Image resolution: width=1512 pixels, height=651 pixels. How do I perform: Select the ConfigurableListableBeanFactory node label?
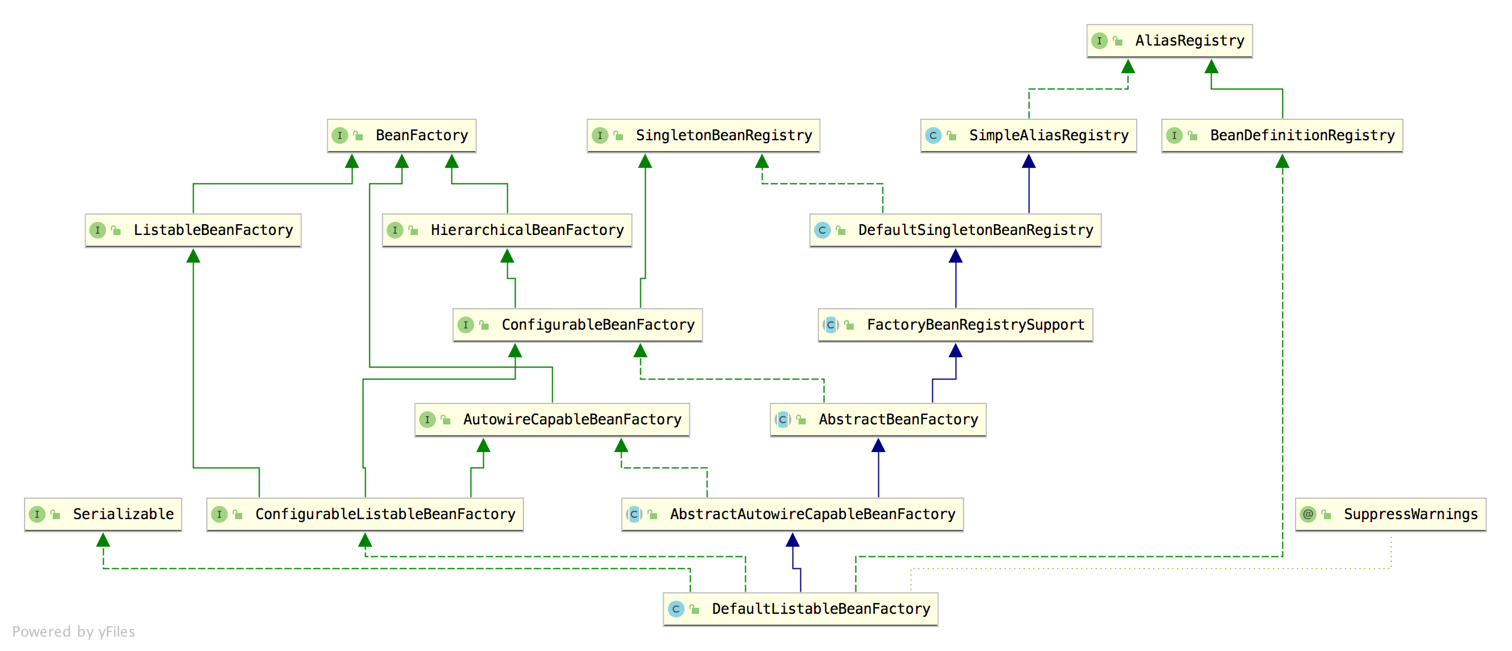385,514
